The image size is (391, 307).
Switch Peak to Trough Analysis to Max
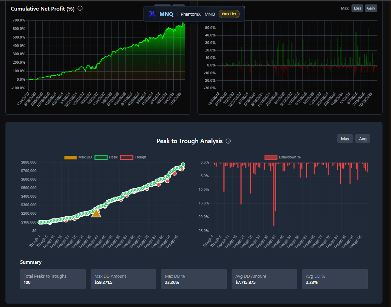[345, 139]
